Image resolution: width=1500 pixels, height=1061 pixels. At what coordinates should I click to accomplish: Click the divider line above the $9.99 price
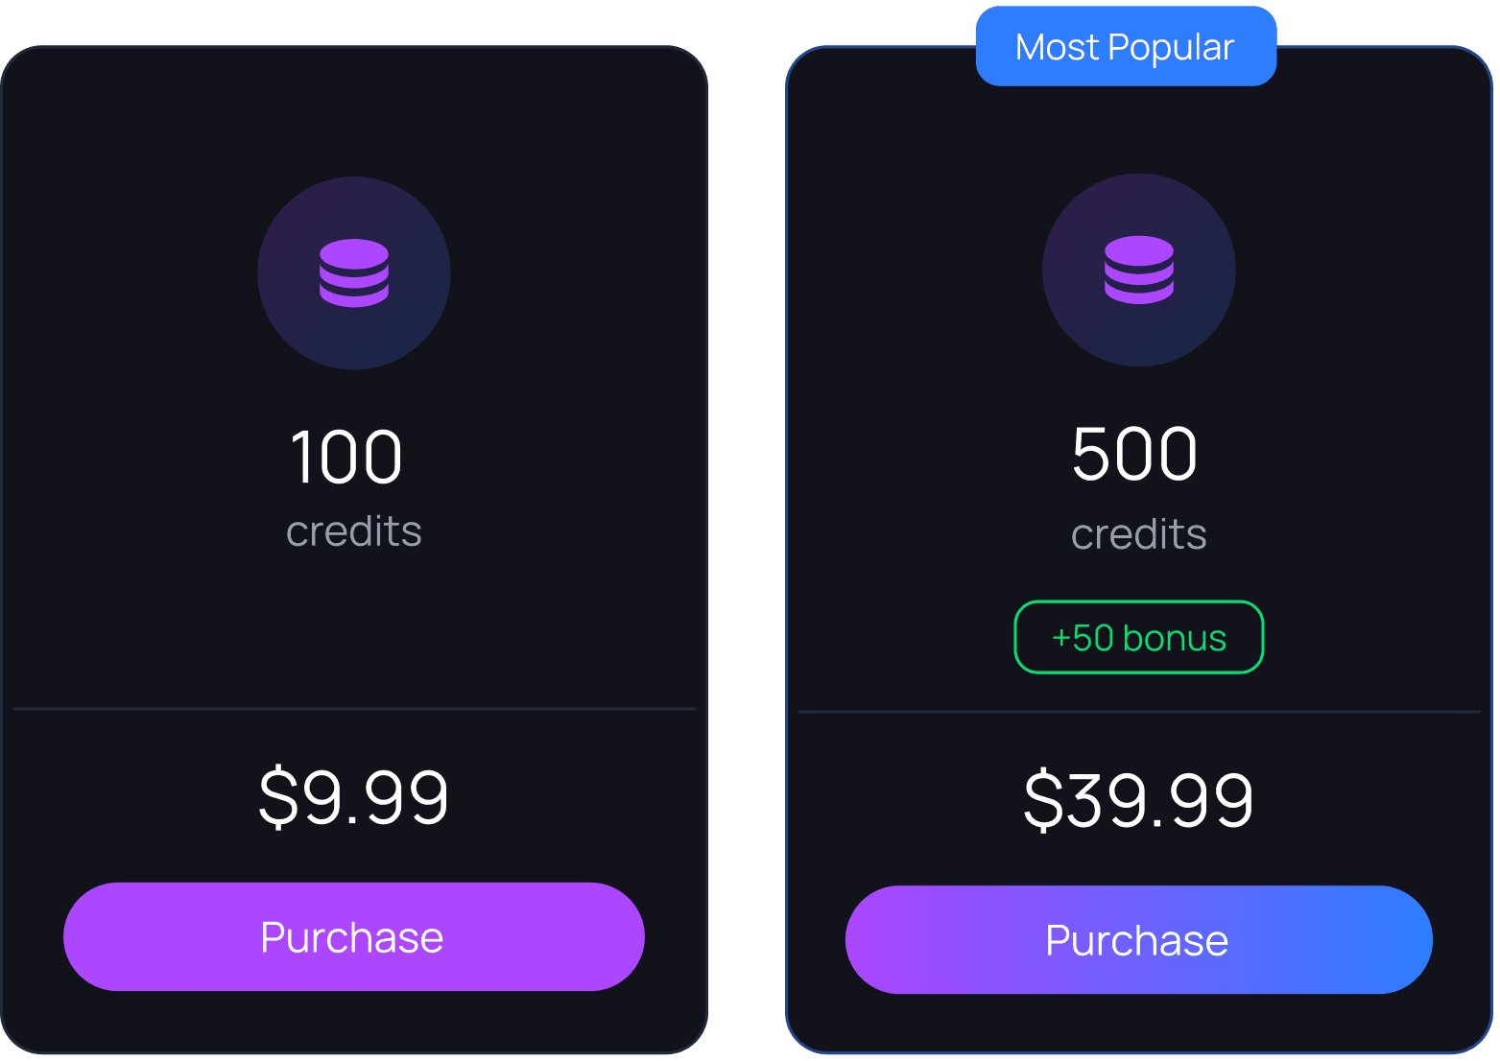point(354,709)
